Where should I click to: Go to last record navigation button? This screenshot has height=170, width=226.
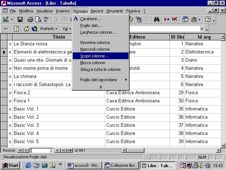click(x=64, y=150)
